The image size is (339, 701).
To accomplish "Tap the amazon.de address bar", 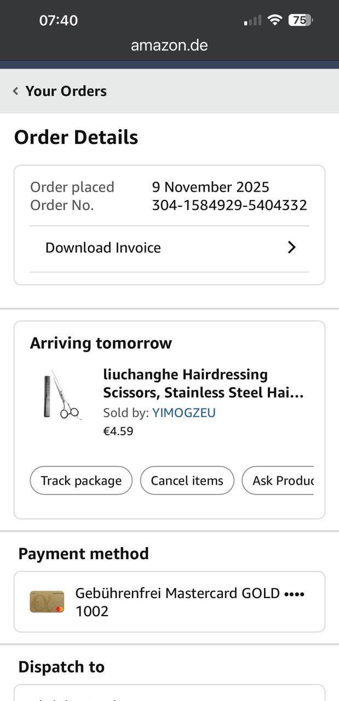I will (x=169, y=45).
